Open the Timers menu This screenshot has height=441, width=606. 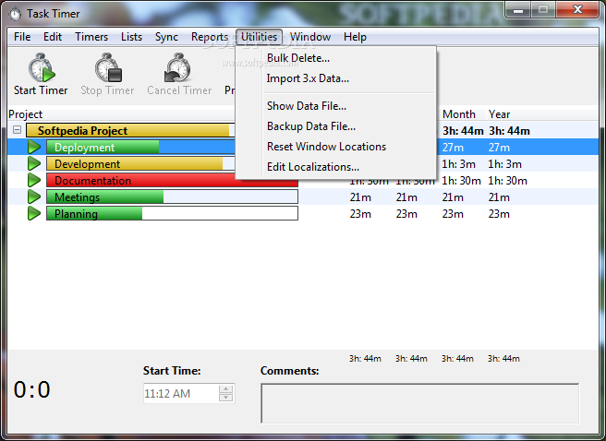pyautogui.click(x=91, y=37)
